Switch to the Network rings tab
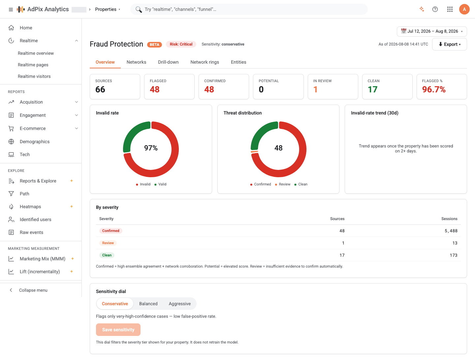This screenshot has height=362, width=475. (x=205, y=62)
